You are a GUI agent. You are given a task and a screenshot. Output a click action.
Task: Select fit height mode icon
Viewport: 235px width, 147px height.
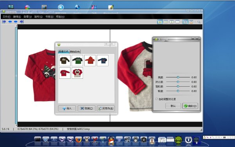[172, 22]
